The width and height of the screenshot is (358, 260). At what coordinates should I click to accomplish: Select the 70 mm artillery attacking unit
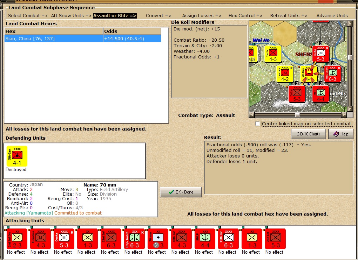[x=158, y=239]
